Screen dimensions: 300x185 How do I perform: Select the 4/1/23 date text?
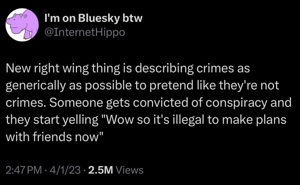[x=65, y=170]
